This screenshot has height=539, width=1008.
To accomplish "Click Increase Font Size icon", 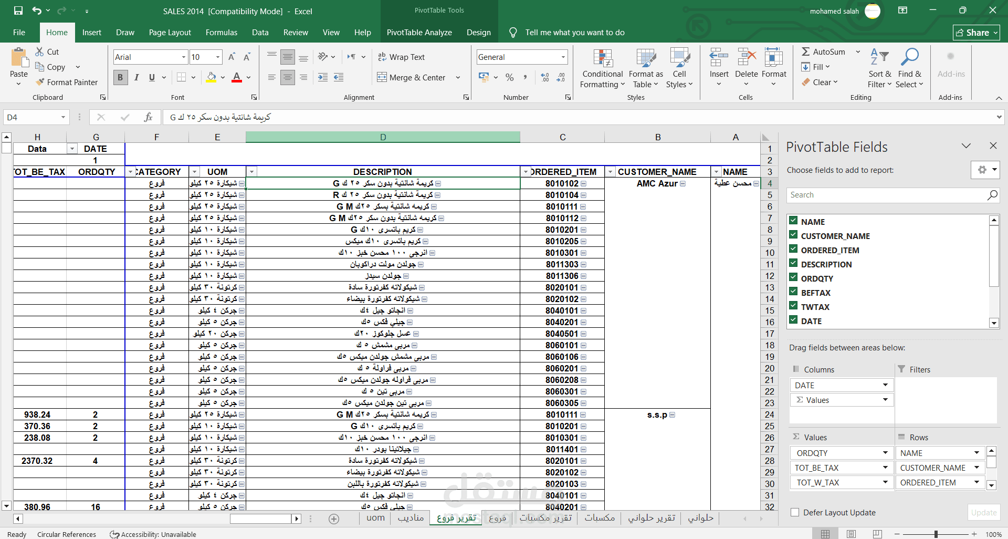I will [232, 57].
